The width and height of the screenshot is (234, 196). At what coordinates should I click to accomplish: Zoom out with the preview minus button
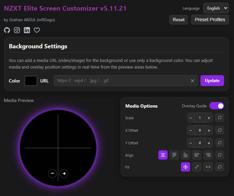(52, 173)
